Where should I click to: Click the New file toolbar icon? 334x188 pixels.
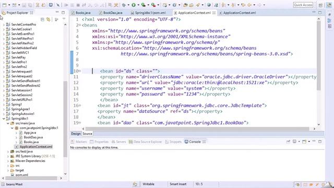(x=5, y=5)
